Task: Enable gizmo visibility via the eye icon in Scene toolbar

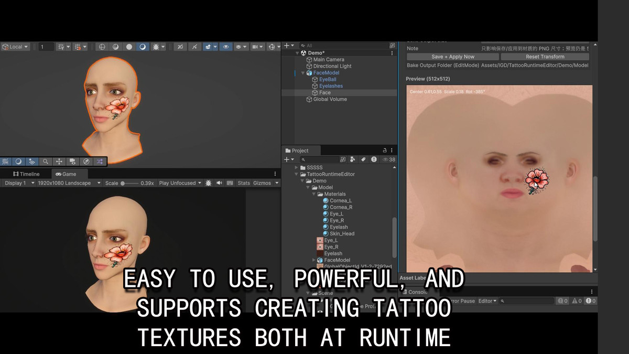Action: pos(225,47)
